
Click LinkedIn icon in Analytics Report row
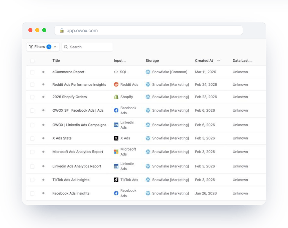[116, 166]
